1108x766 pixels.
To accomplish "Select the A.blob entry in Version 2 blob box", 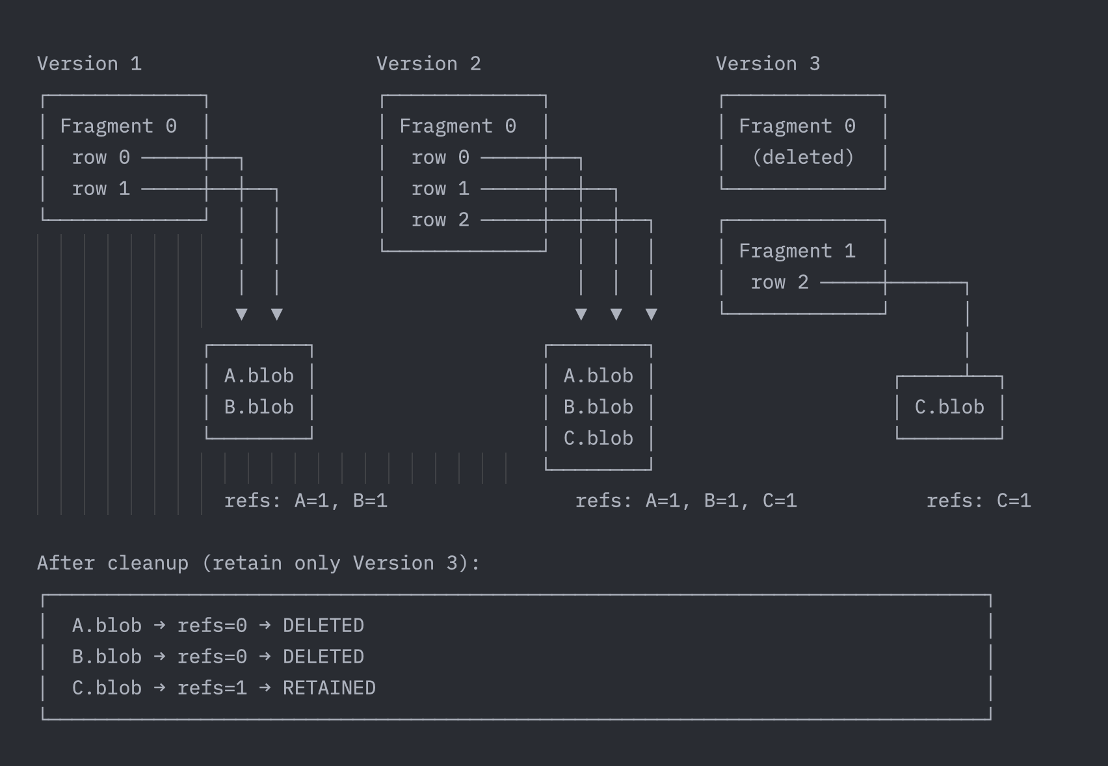I will click(x=598, y=375).
